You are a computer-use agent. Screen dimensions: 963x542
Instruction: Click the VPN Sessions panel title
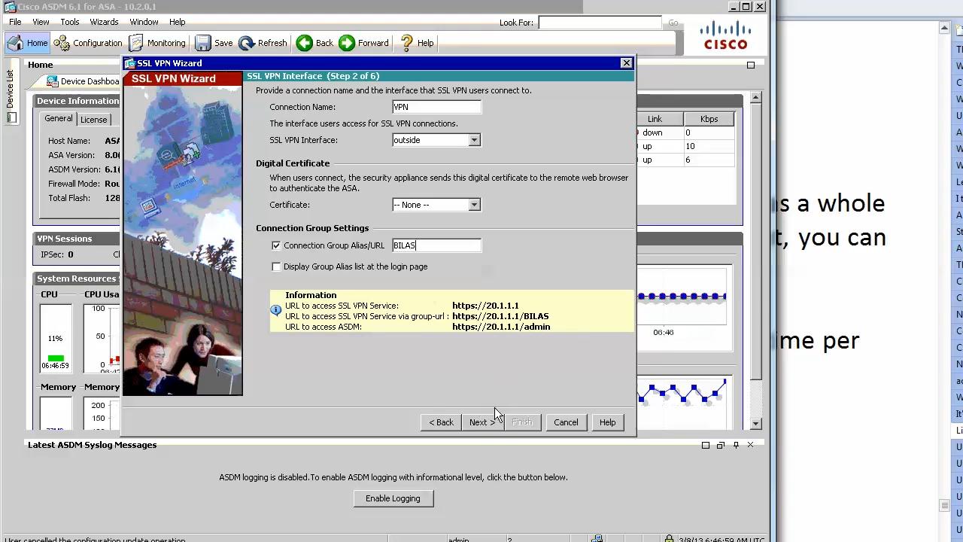(65, 239)
